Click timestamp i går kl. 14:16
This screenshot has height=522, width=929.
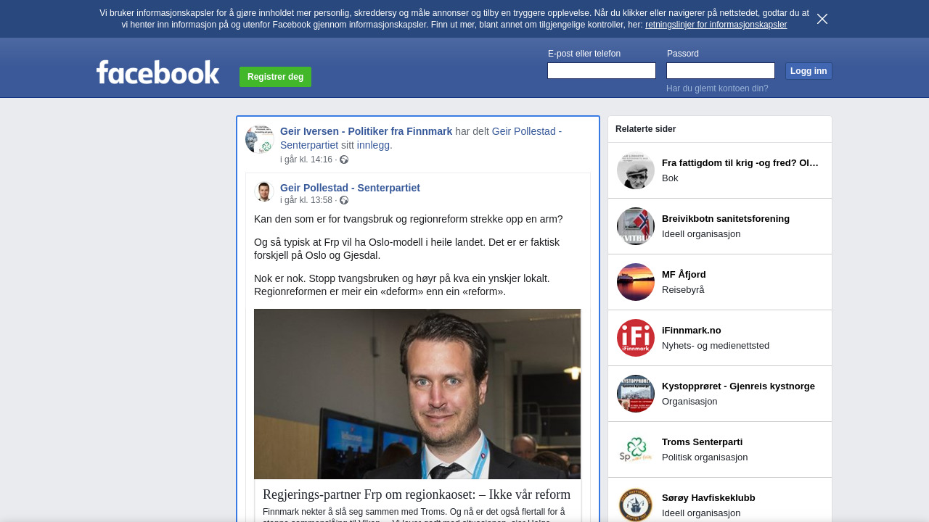pyautogui.click(x=306, y=159)
